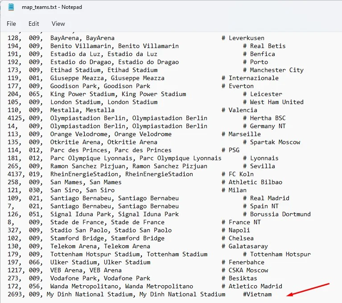Click the '# FC Koln' comment
Screen dimensions: 342x303
tap(238, 174)
